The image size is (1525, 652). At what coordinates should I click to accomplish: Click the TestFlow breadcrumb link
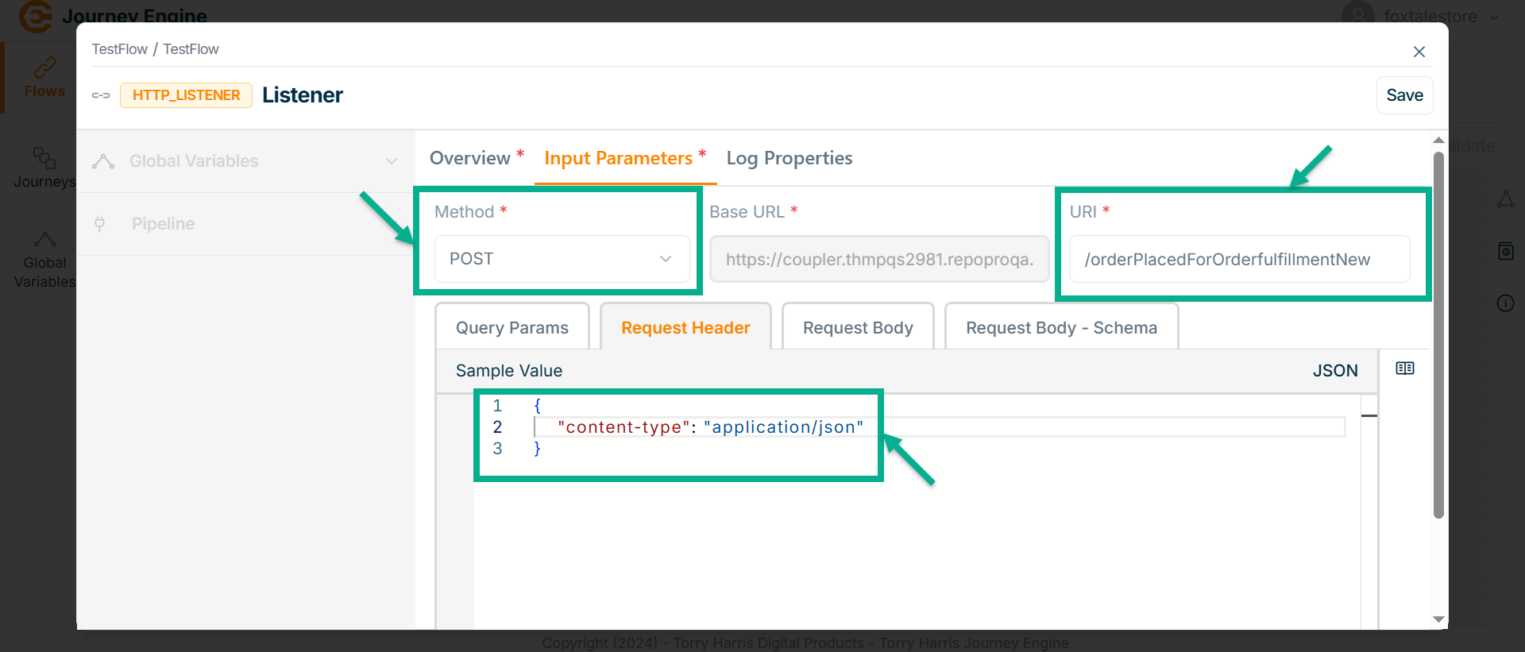tap(119, 49)
